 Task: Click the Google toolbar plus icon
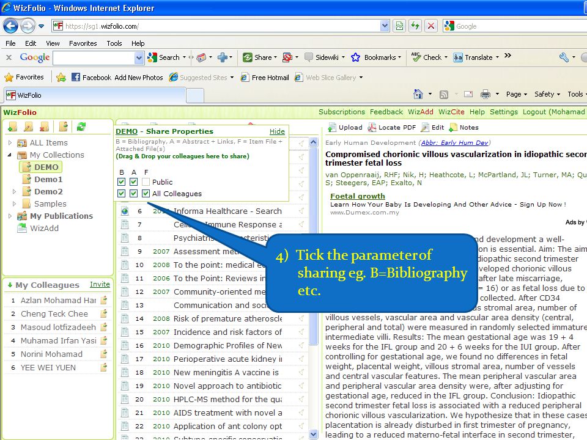[223, 57]
